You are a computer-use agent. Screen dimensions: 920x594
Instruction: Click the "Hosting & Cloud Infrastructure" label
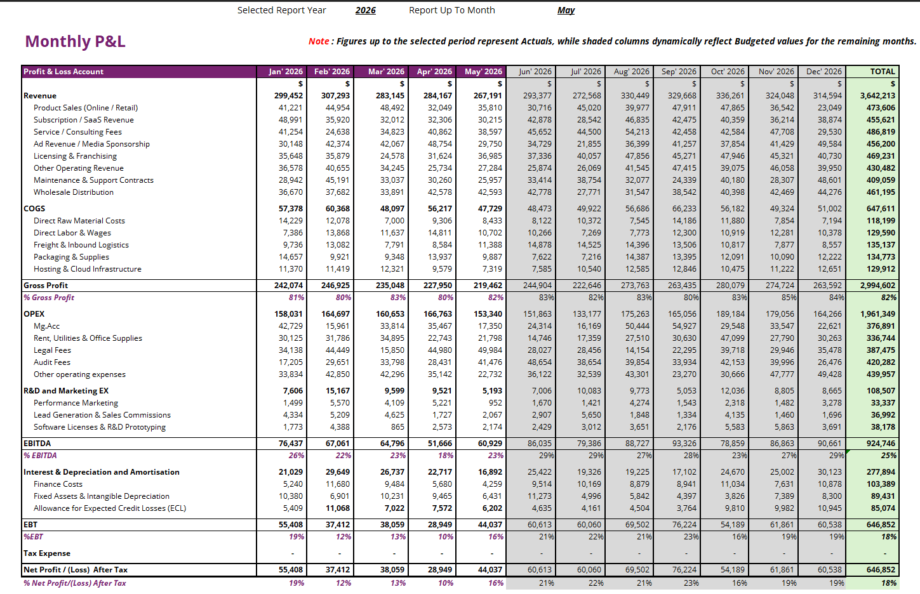pyautogui.click(x=88, y=269)
